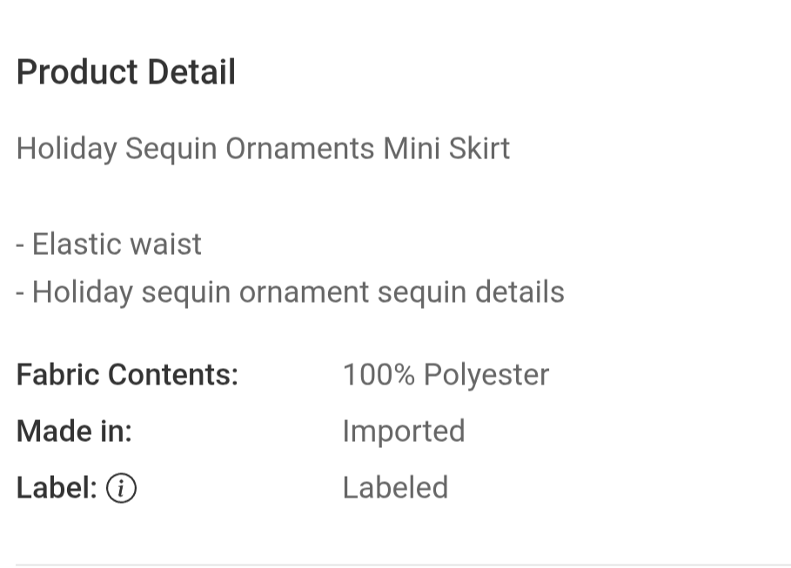Click the word Detail in the heading
The height and width of the screenshot is (568, 791).
pos(191,72)
